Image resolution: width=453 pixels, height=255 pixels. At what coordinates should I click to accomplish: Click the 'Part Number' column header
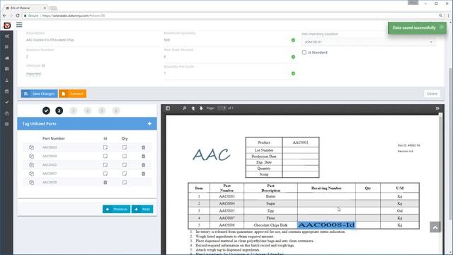coord(54,139)
